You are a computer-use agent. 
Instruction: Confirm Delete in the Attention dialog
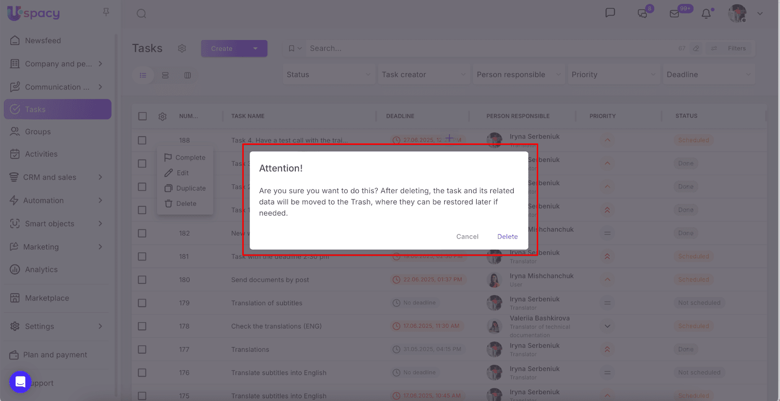coord(507,237)
